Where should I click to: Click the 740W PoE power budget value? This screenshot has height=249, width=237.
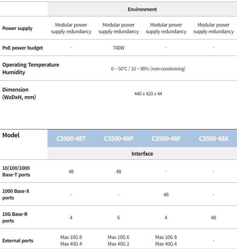click(x=118, y=48)
